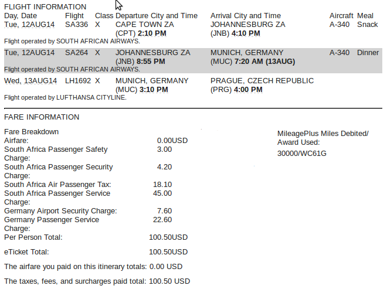Click the FLIGHT INFORMATION heading

[x=45, y=6]
